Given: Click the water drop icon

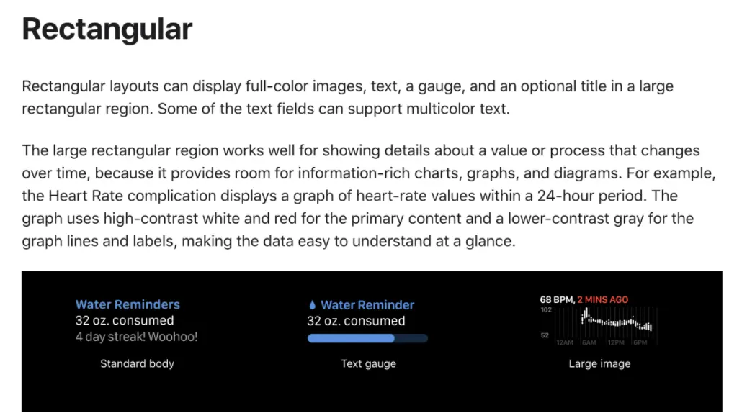Looking at the screenshot, I should (x=312, y=305).
